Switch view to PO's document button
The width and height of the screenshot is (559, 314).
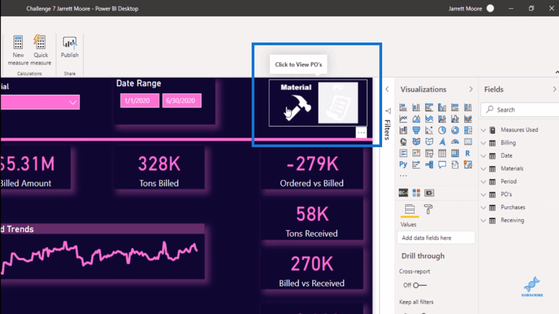338,102
